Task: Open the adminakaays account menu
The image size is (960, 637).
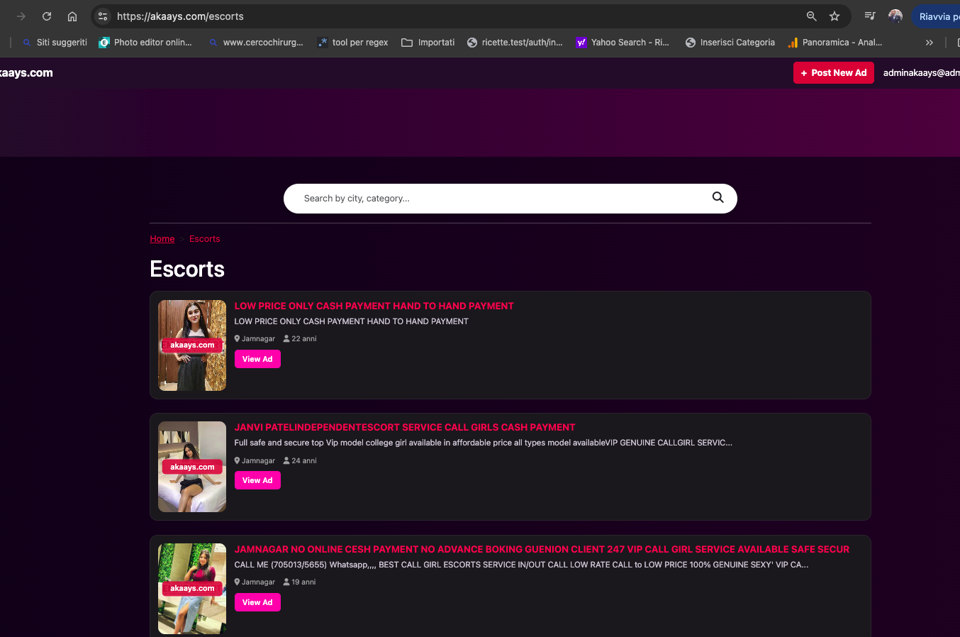Action: (x=920, y=73)
